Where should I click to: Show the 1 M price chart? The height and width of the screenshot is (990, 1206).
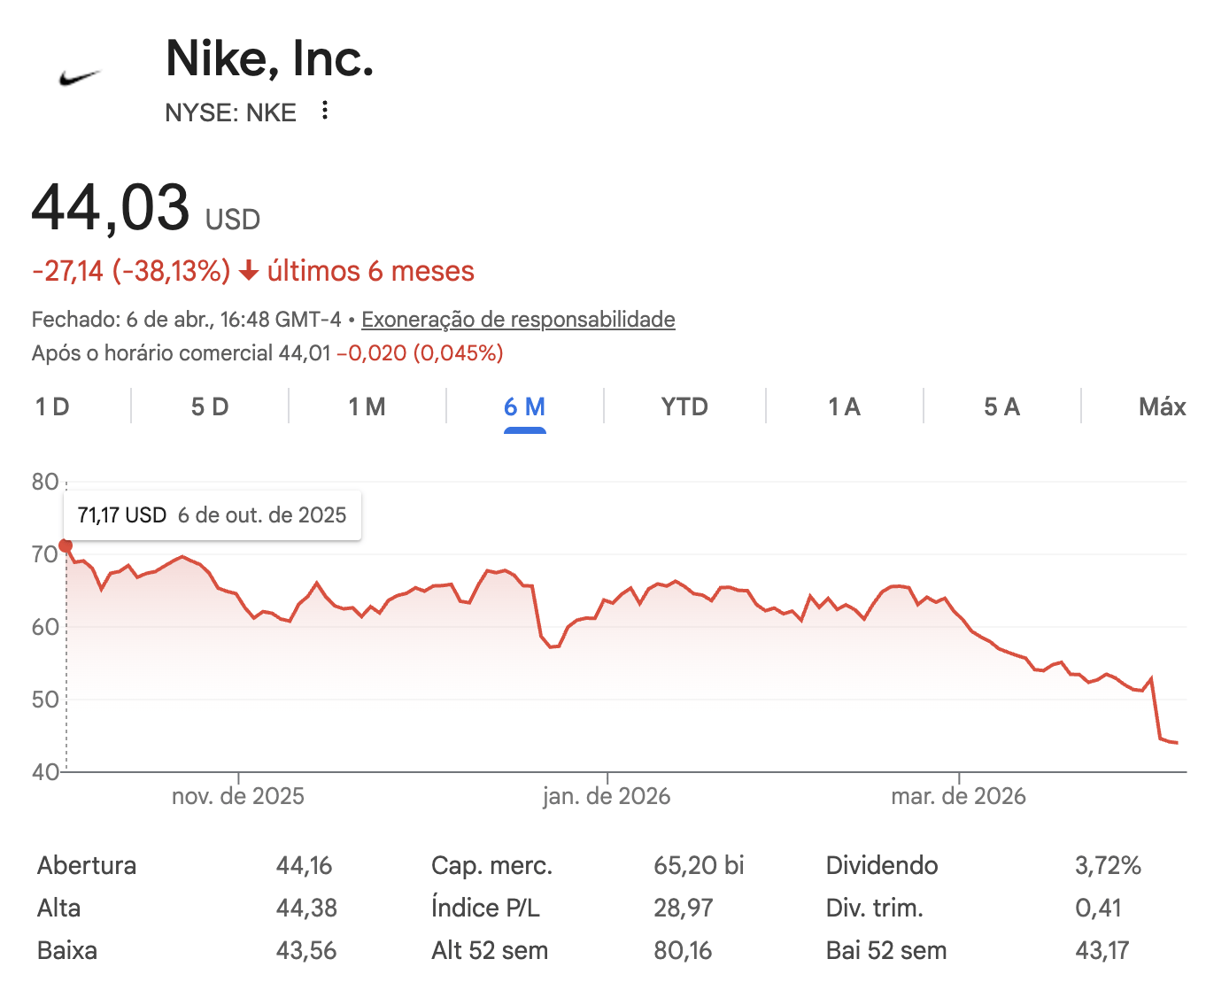(x=367, y=406)
